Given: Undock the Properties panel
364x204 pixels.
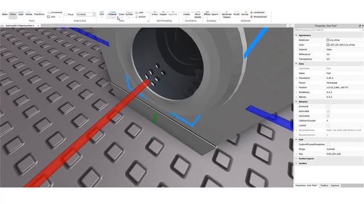Looking at the screenshot, I should point(360,25).
